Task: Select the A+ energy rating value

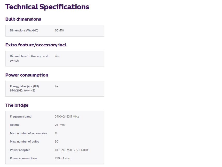Action: coord(57,86)
